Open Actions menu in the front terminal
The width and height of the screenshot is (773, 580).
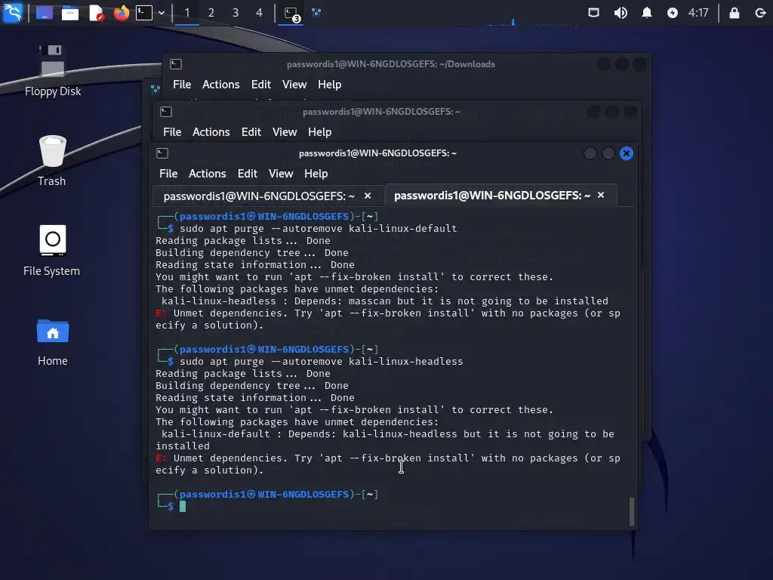click(x=207, y=174)
